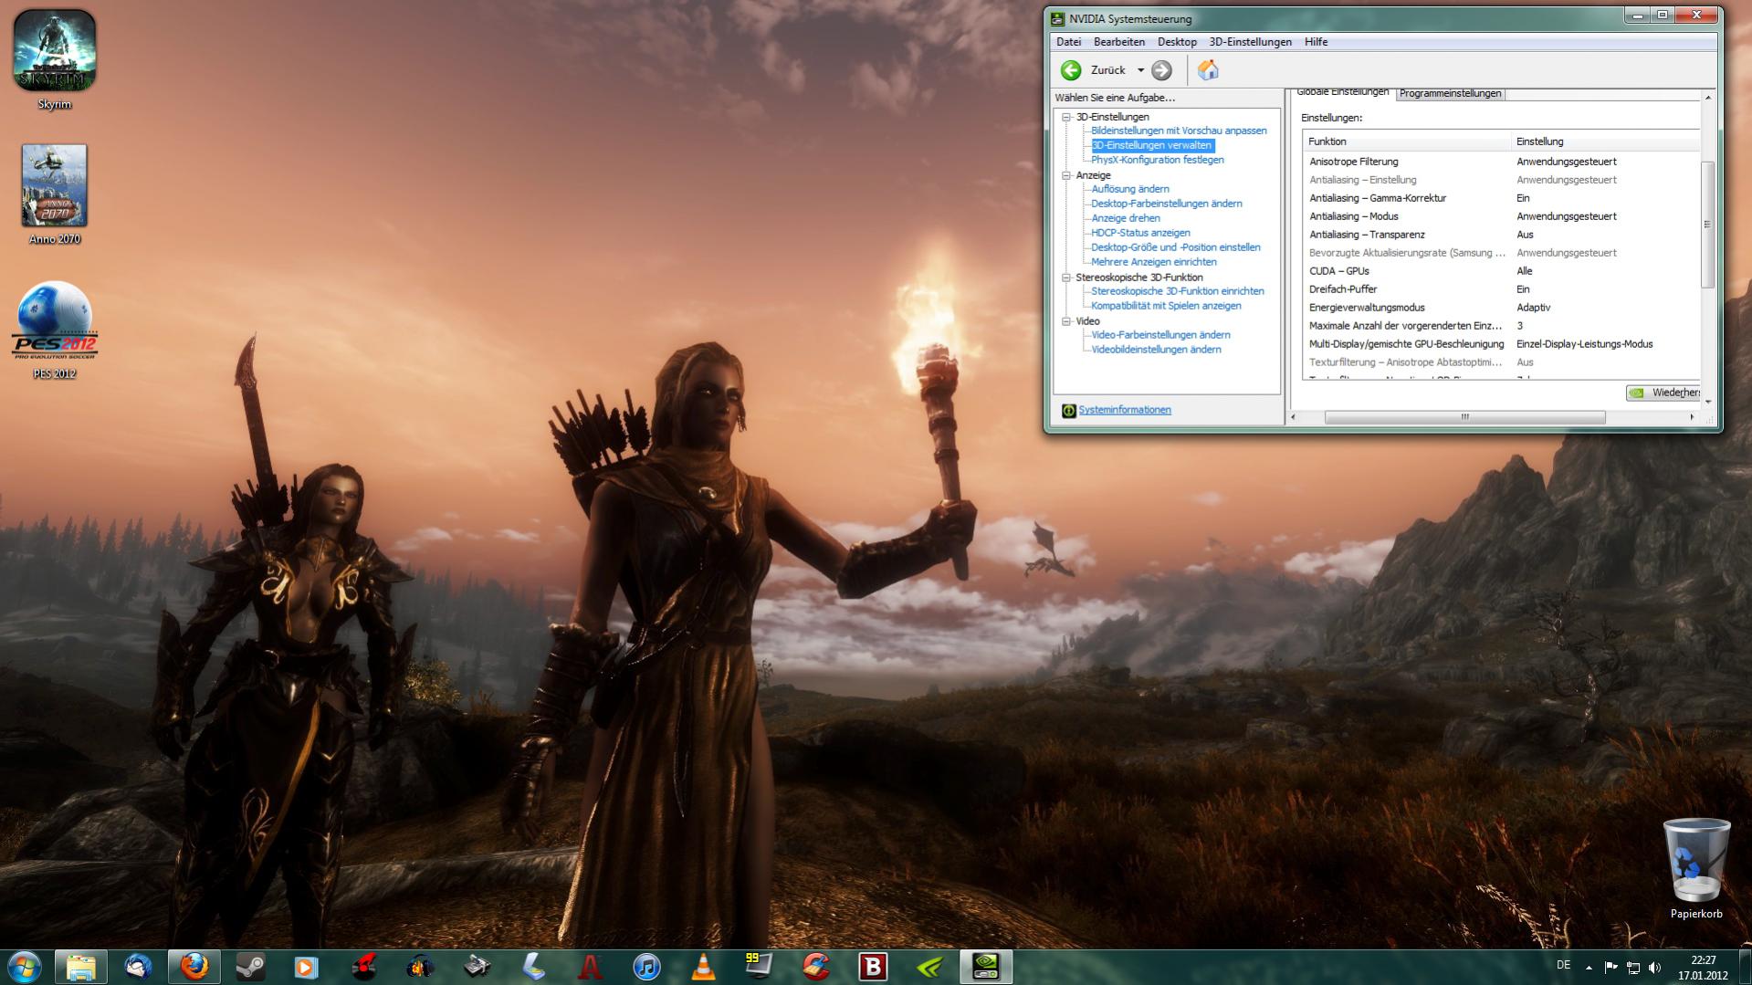Open the Zurück history dropdown arrow

1140,70
